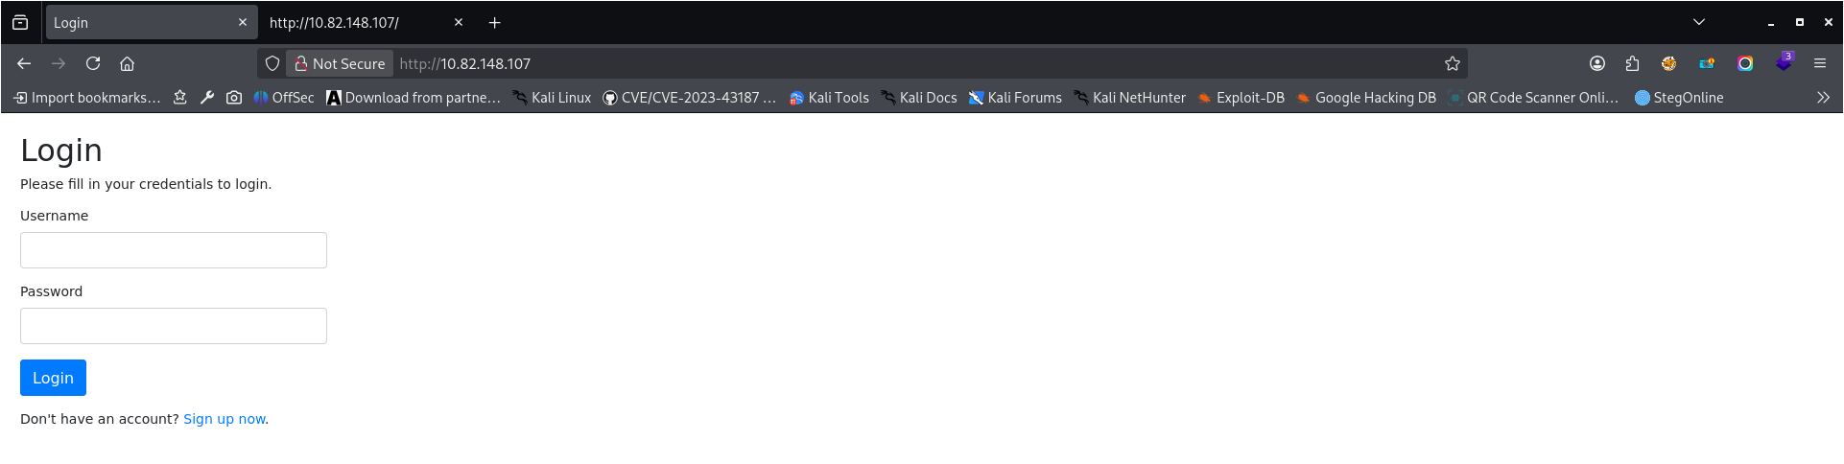Open the Firefox account icon
Screen dimensions: 1844x464
point(1597,63)
